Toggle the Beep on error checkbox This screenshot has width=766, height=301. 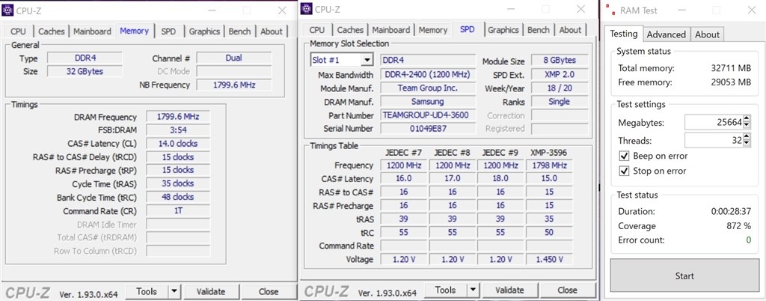(624, 156)
